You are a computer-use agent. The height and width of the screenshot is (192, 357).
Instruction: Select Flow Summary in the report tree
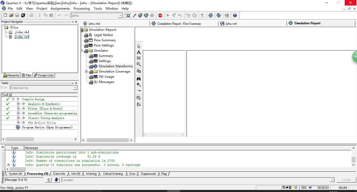(x=105, y=40)
